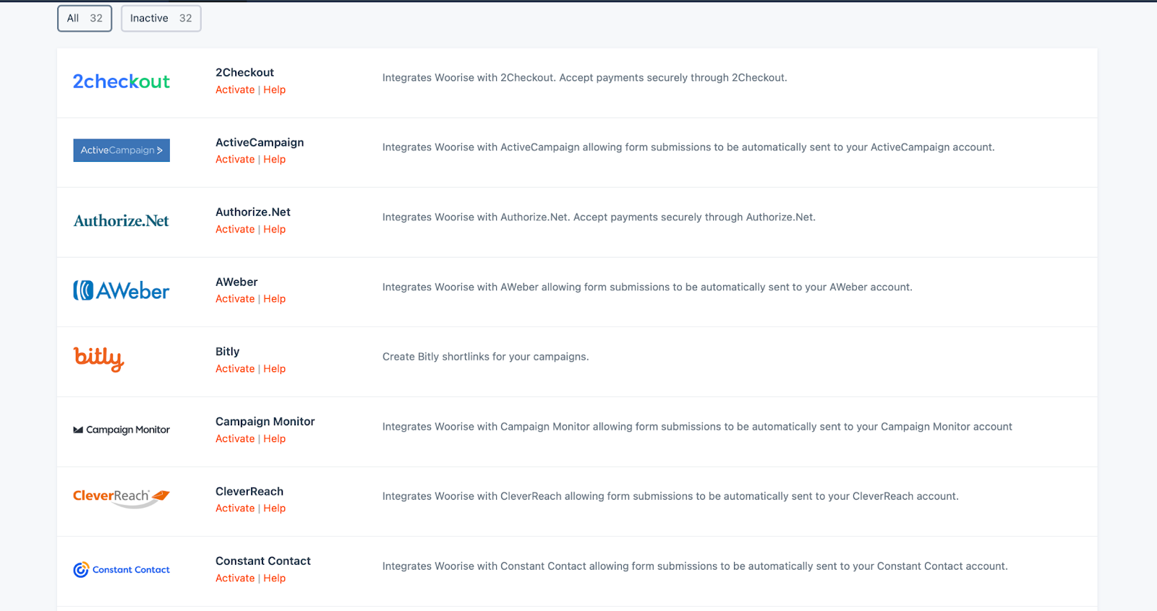
Task: Activate the AWeber integration
Action: (x=235, y=298)
